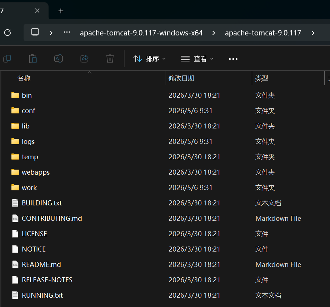Click the NOTICE file icon
The width and height of the screenshot is (330, 307).
tap(15, 249)
